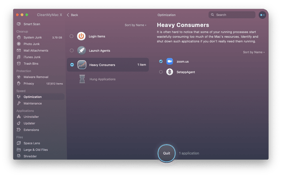Select the Privacy hand icon
The height and width of the screenshot is (177, 282).
19,84
